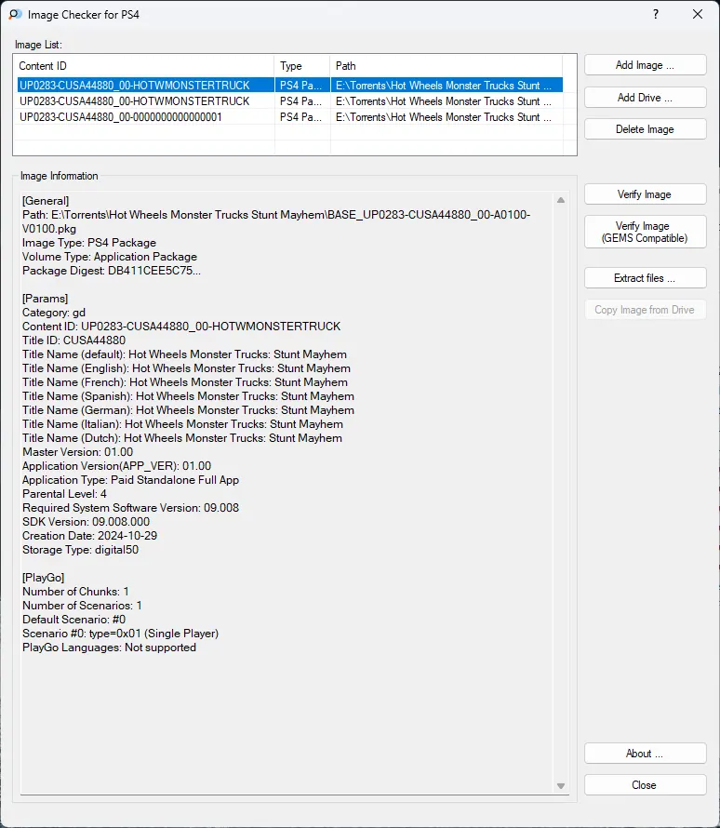Viewport: 720px width, 828px height.
Task: Click the Number of Chunks: 1 line
Action: 75,592
